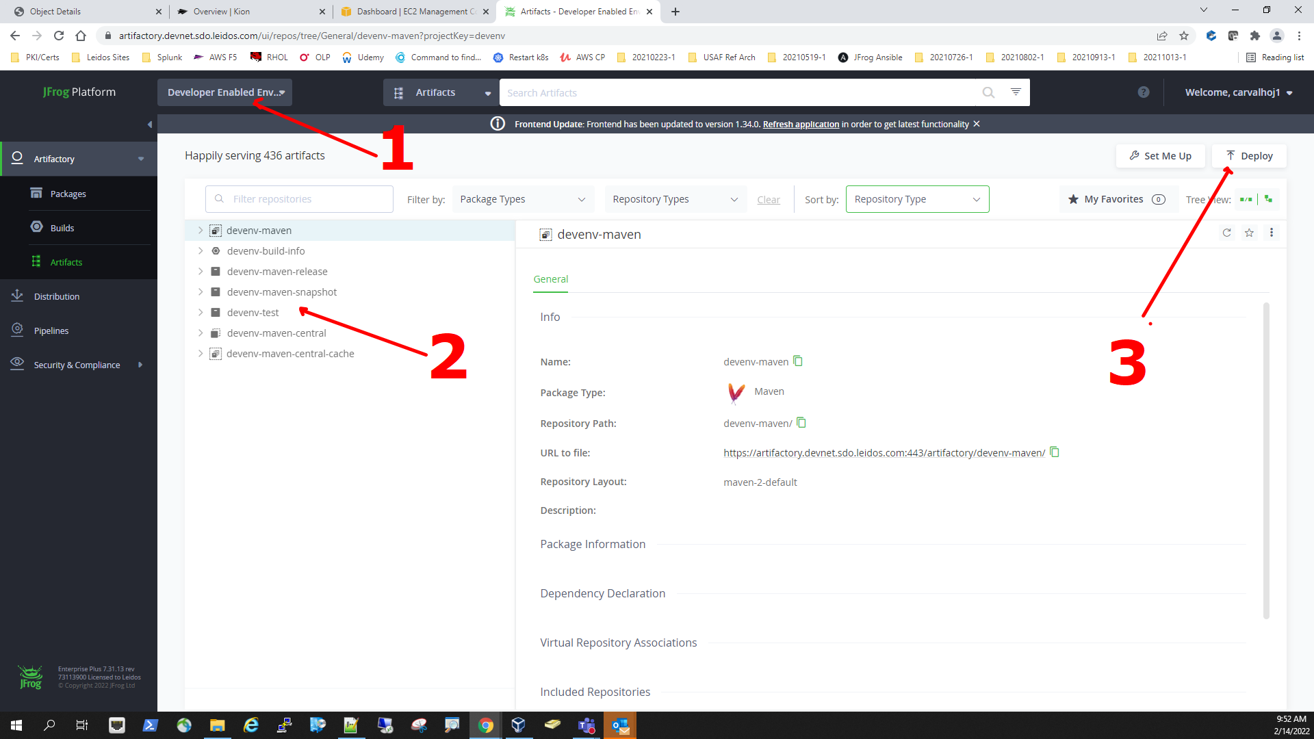Switch to flat tree view icon
The height and width of the screenshot is (739, 1314).
point(1246,199)
